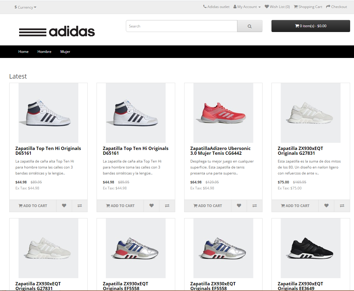Image resolution: width=354 pixels, height=291 pixels.
Task: Add Adizero Ubersonic 3.0 to cart
Action: pyautogui.click(x=208, y=206)
